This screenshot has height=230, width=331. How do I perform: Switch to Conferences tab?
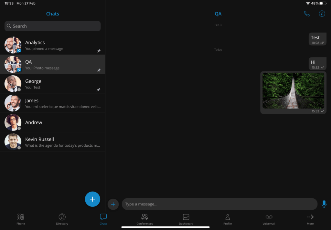coord(144,219)
